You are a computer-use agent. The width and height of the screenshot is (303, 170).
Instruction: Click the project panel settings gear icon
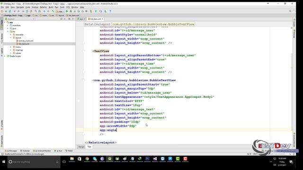point(69,19)
